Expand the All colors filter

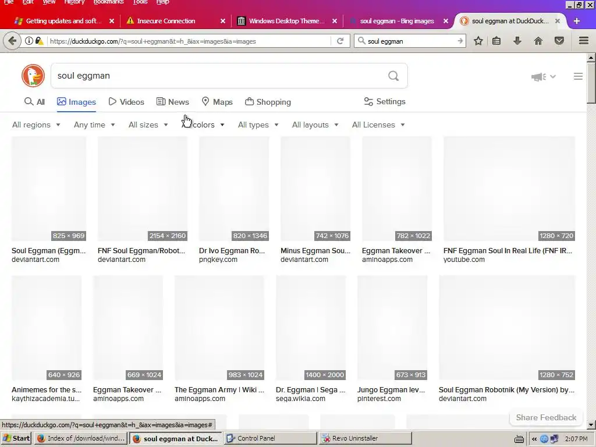203,125
